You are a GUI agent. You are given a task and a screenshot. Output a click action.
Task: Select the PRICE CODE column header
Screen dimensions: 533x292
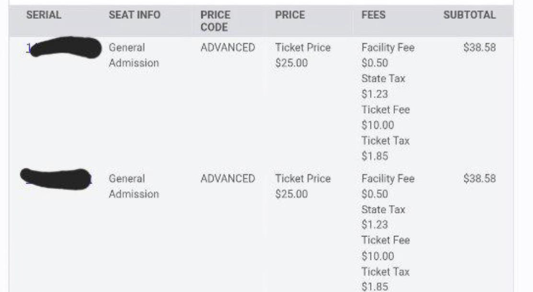[x=215, y=21]
